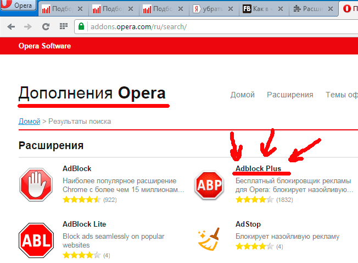This screenshot has height=263, width=358.
Task: Go forward with the forward arrow
Action: (x=28, y=27)
